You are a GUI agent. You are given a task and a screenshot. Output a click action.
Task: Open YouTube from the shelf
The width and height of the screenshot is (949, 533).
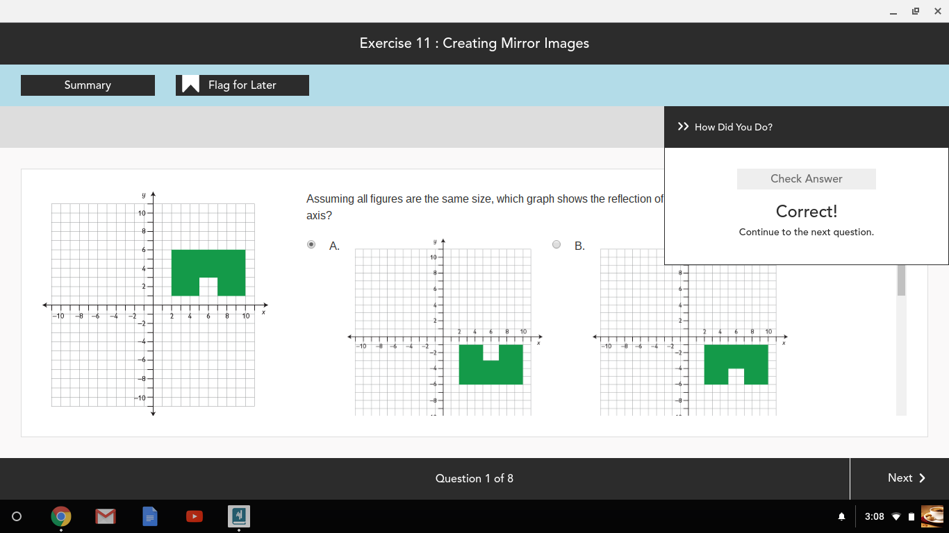click(x=195, y=516)
